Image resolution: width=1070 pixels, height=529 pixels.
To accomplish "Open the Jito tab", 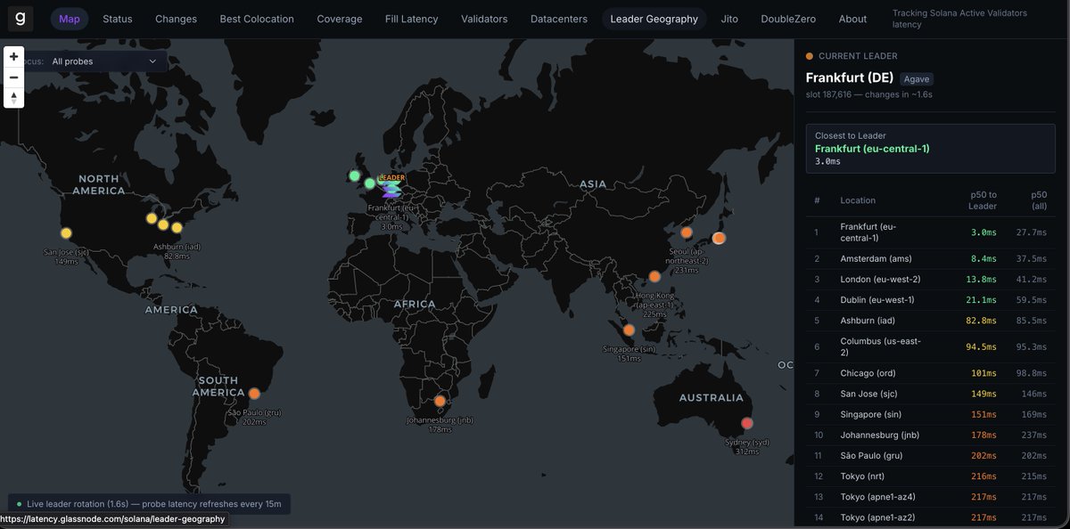I will tap(730, 19).
